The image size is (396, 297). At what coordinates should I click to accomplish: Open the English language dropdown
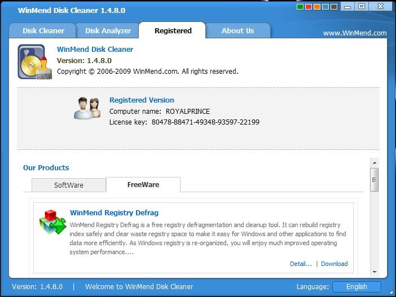357,287
